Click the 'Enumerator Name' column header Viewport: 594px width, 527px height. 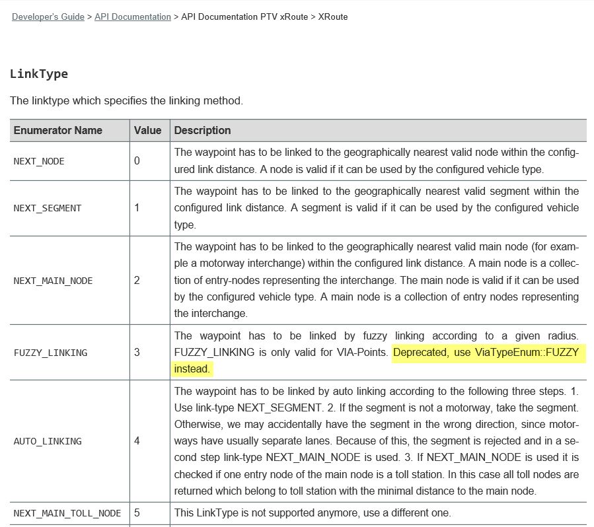[58, 130]
